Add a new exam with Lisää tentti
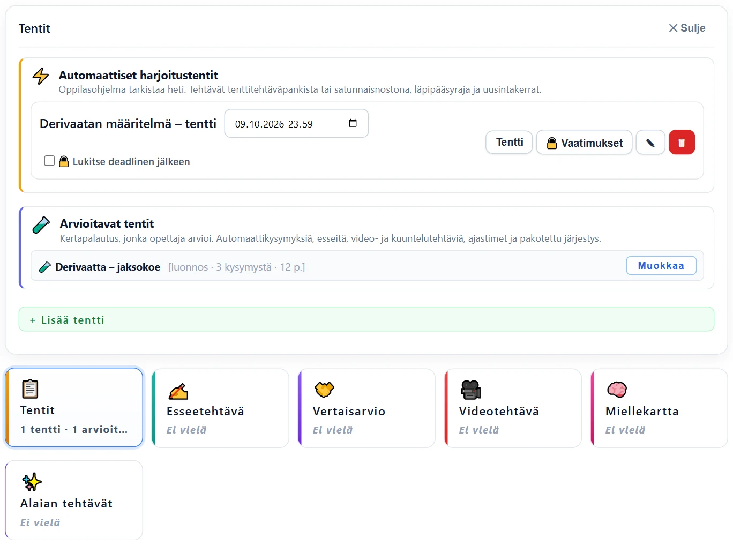 (366, 319)
